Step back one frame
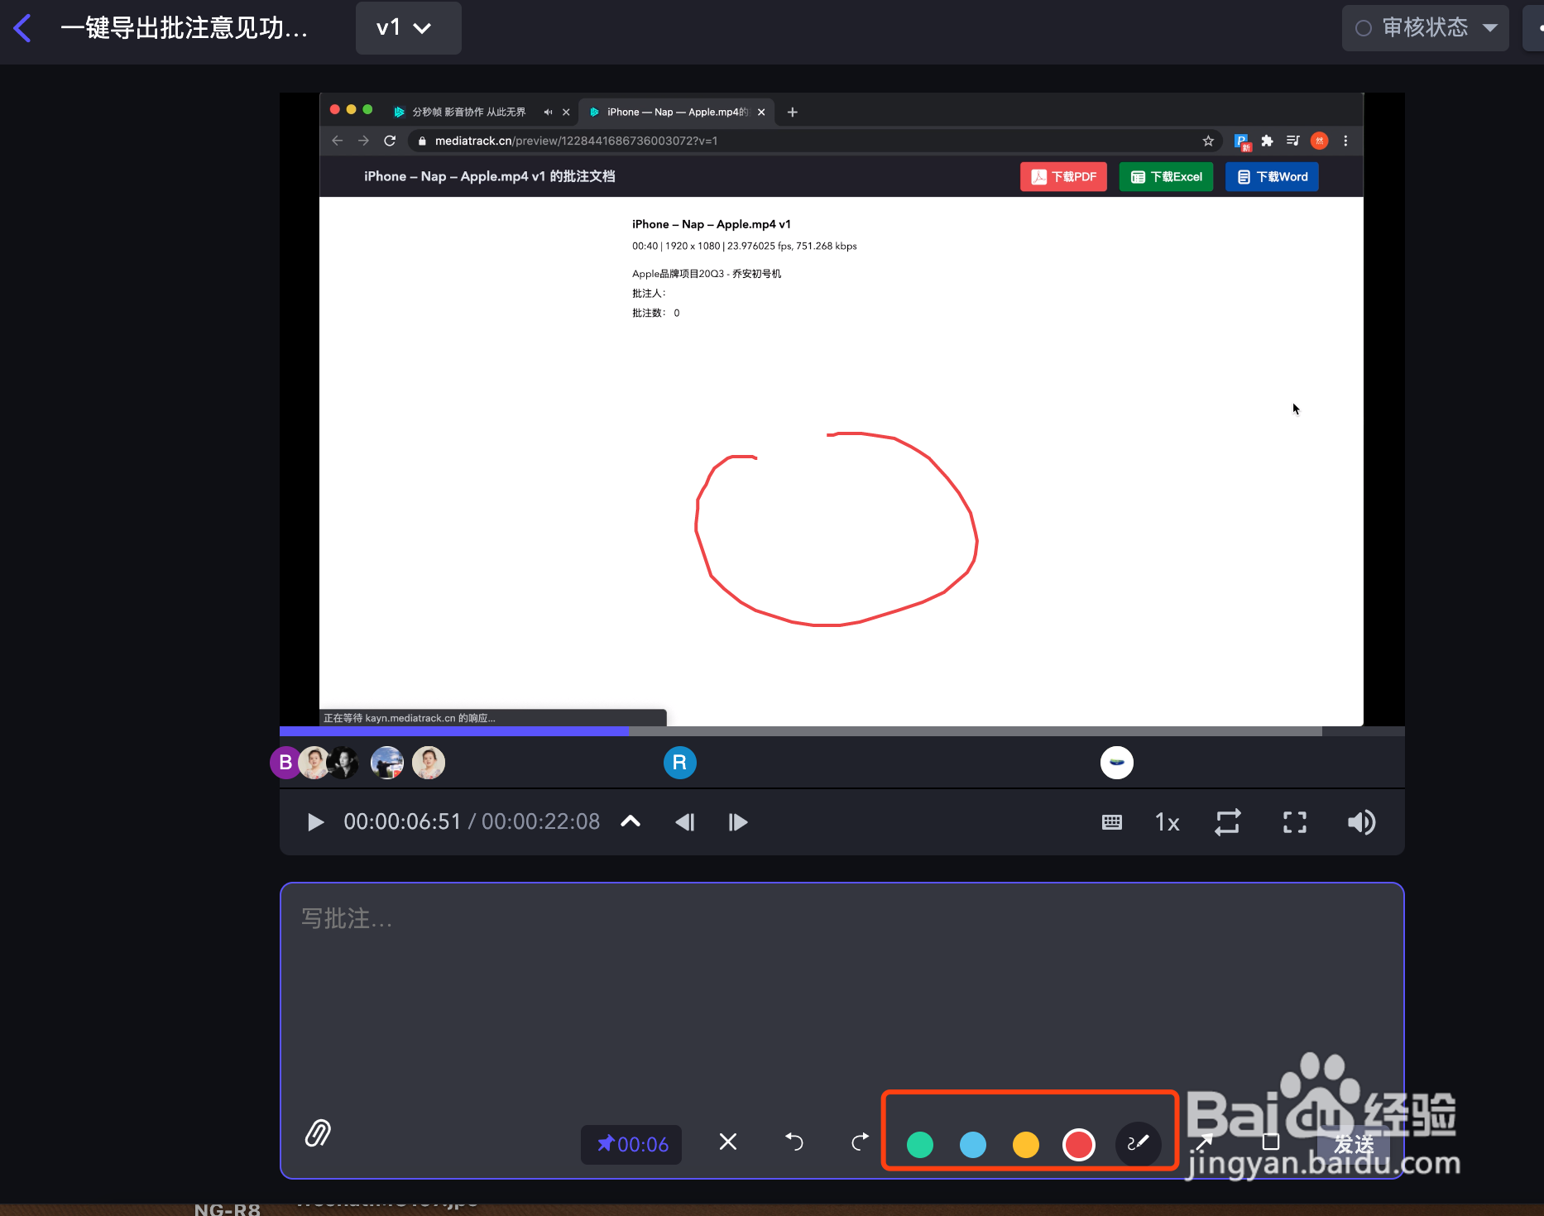Screen dimensions: 1544x1216 [685, 822]
